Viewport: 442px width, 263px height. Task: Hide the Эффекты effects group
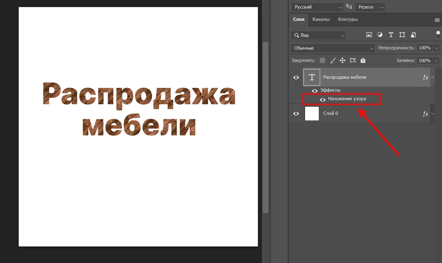coord(315,90)
